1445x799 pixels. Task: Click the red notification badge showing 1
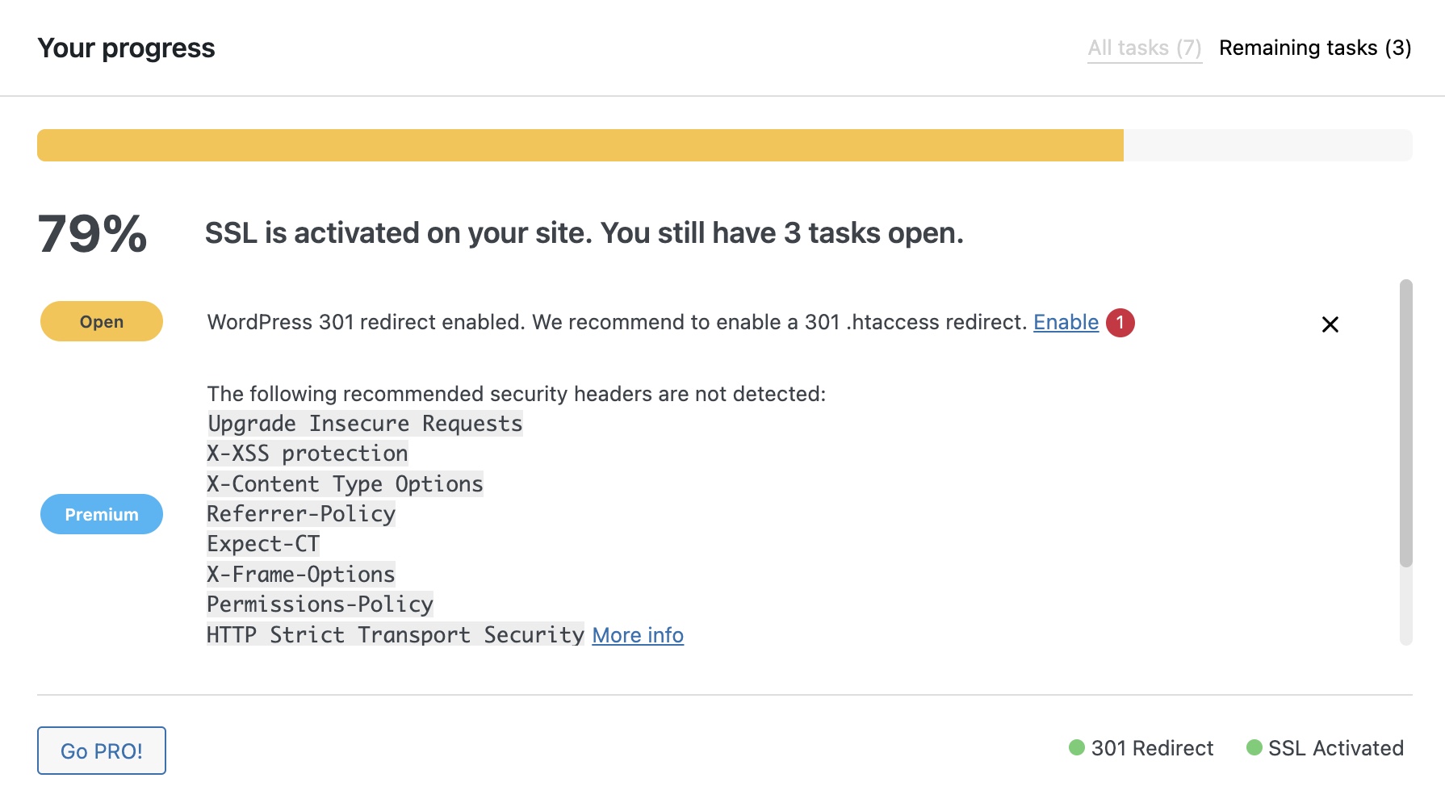click(x=1120, y=323)
